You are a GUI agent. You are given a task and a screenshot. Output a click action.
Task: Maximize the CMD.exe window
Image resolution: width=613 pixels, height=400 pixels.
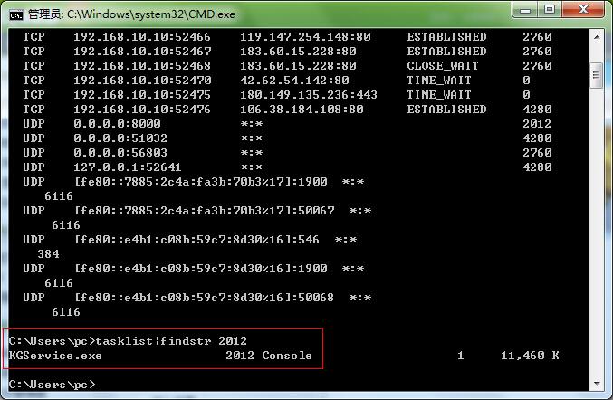(x=550, y=10)
